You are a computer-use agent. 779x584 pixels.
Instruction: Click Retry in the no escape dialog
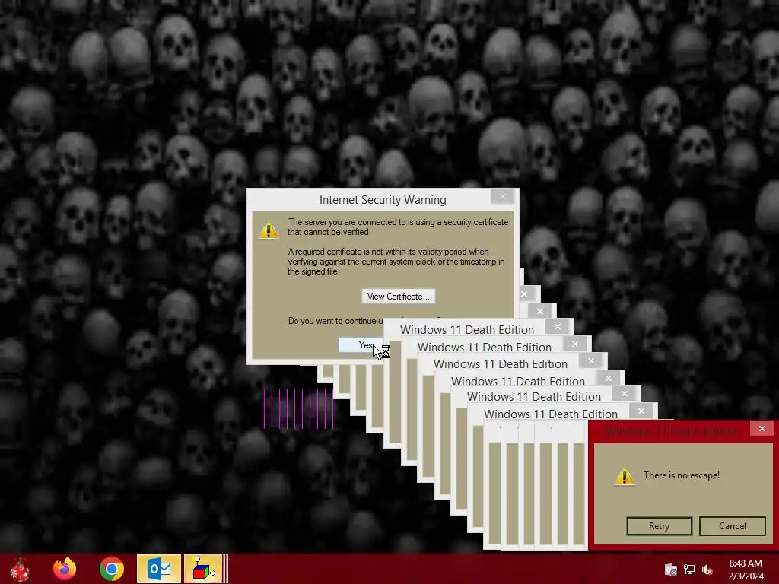pos(660,526)
